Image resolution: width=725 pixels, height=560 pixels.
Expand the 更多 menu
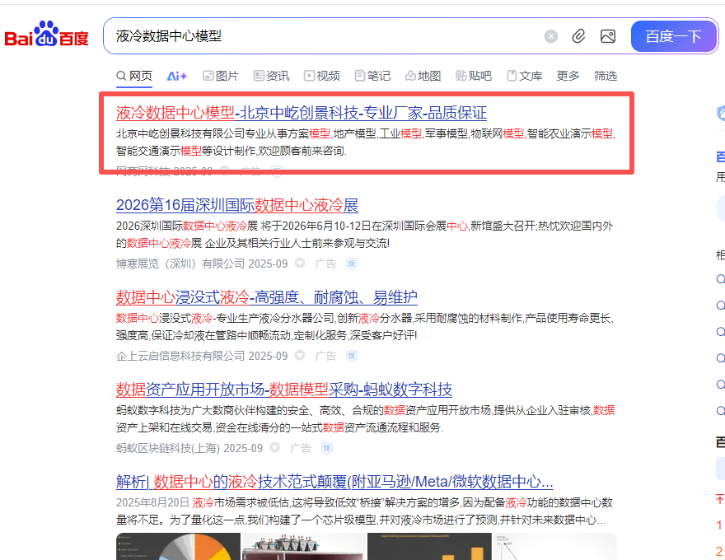pos(568,76)
